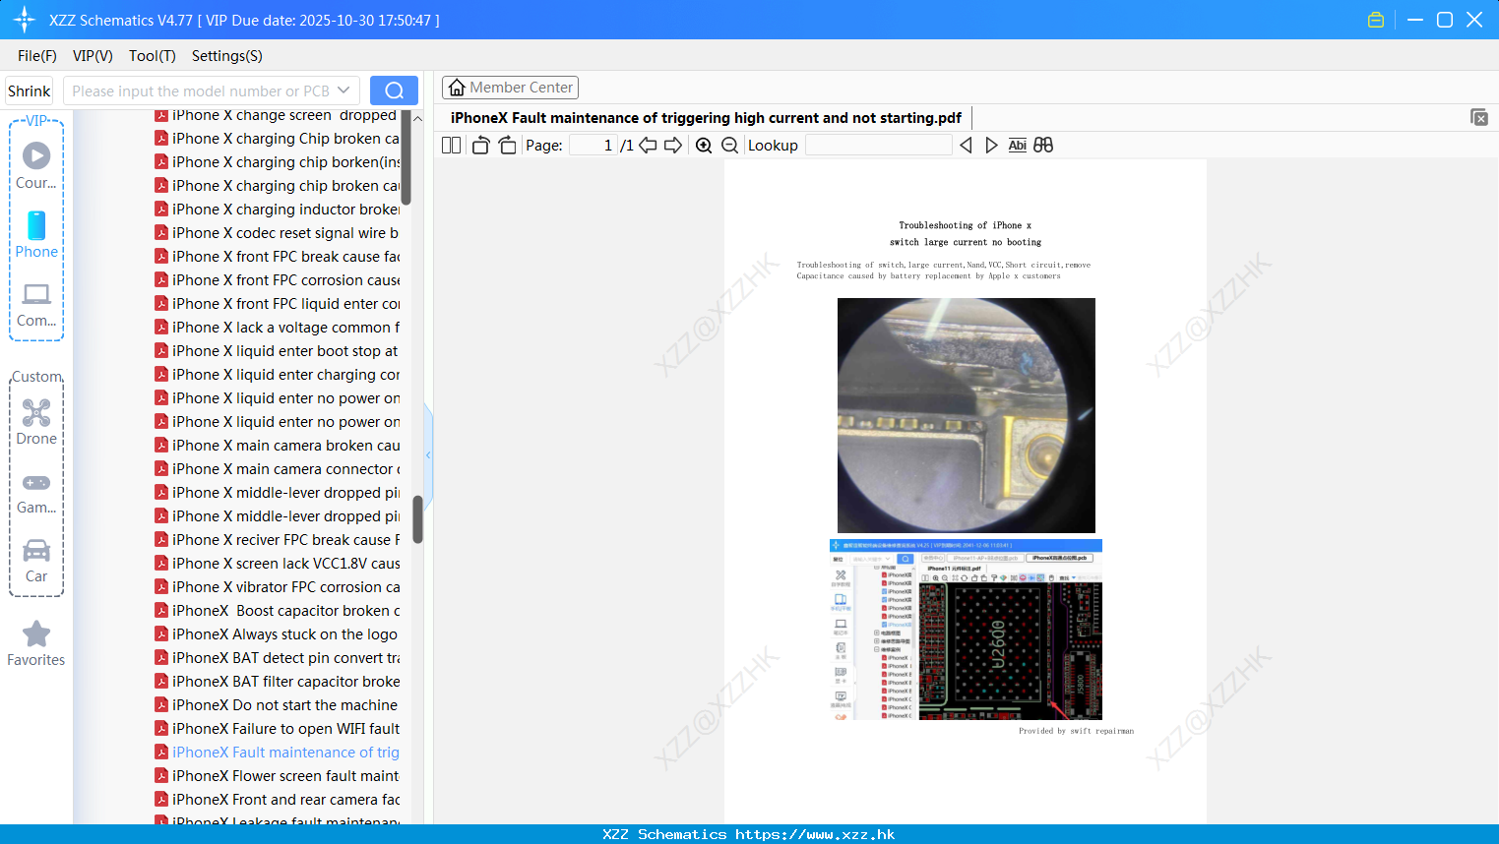Screen dimensions: 1499x844
Task: Go to next page arrow
Action: [673, 146]
